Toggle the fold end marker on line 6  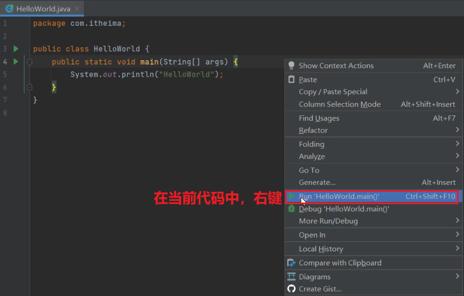coord(30,87)
